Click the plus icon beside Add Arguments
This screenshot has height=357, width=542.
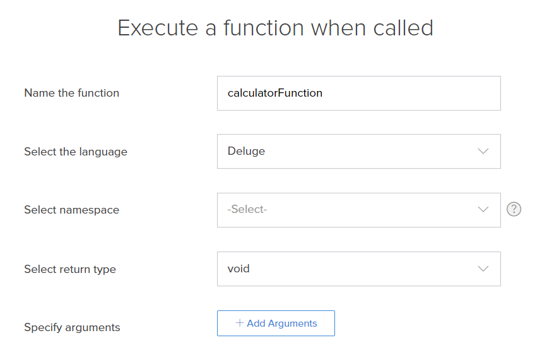click(x=240, y=323)
